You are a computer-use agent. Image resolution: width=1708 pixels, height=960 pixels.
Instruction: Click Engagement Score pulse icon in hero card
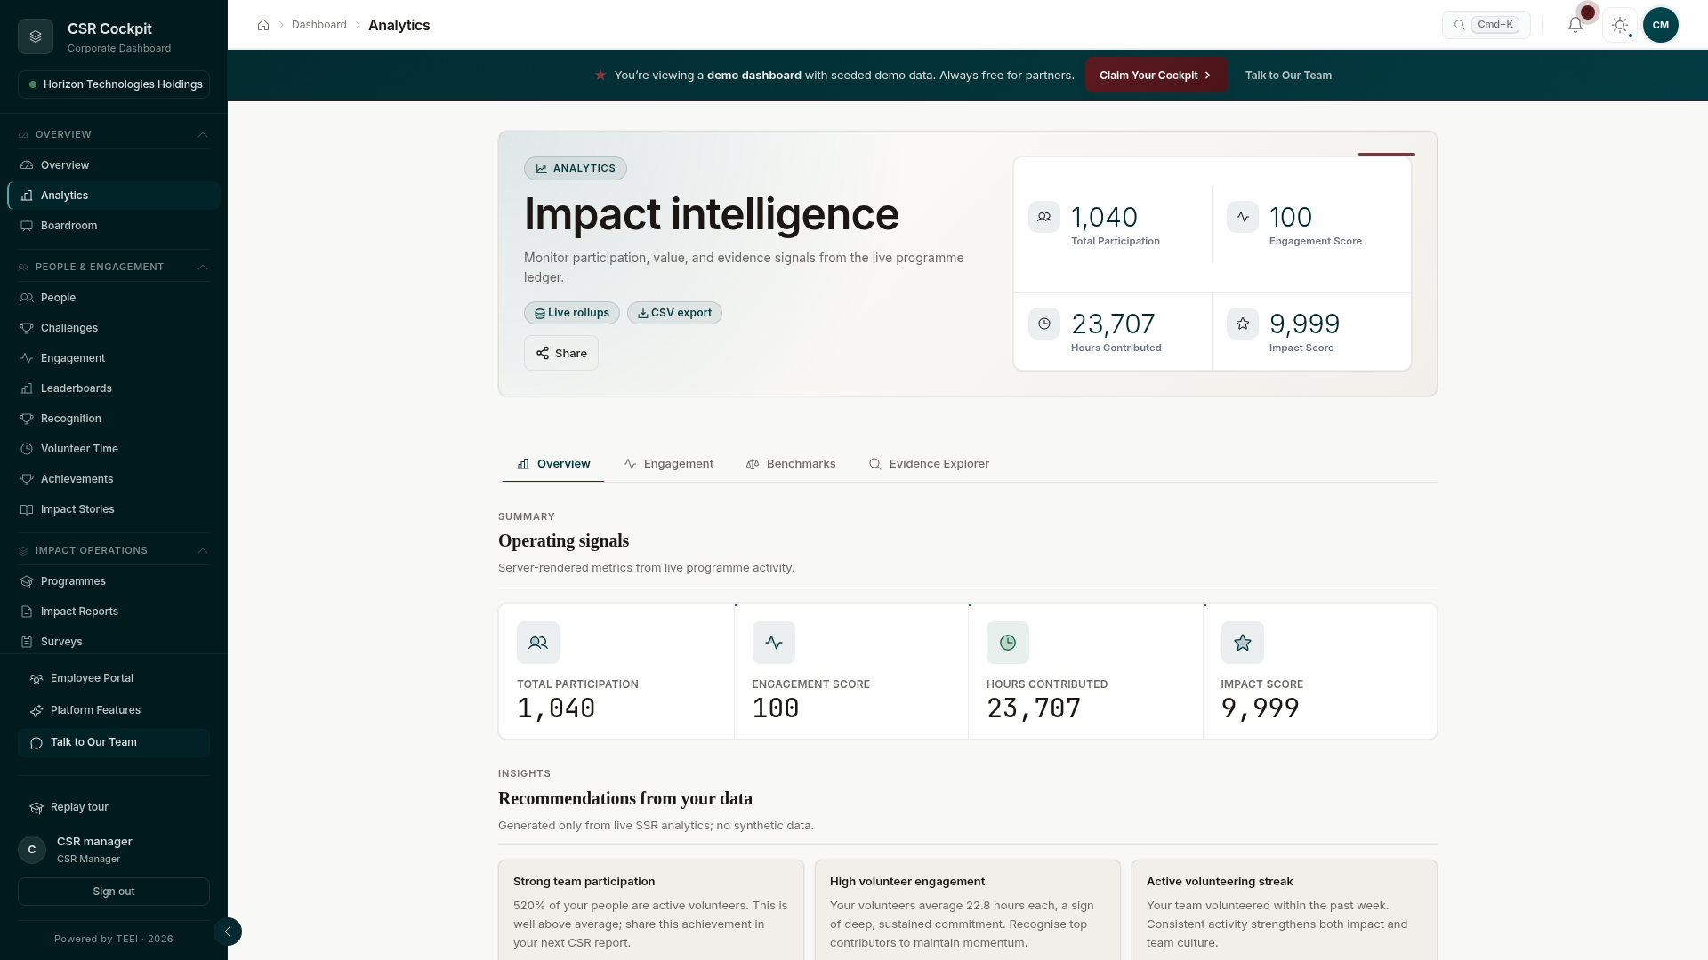click(1243, 217)
